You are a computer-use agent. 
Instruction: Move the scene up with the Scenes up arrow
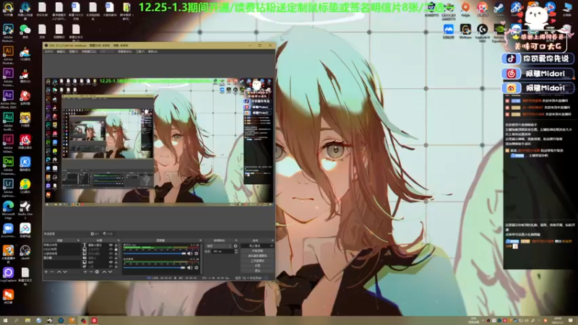click(x=59, y=272)
